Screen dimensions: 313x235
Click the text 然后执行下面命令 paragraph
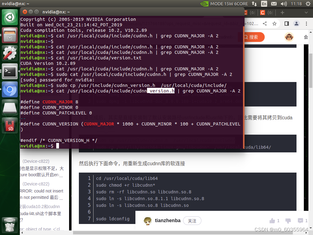[x=132, y=163]
